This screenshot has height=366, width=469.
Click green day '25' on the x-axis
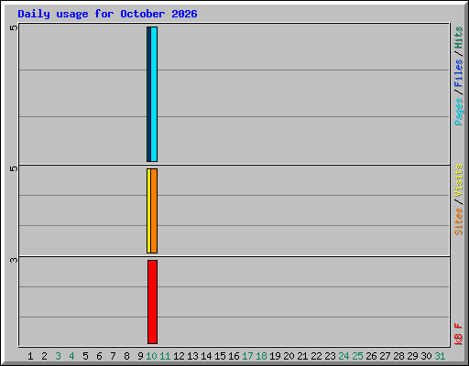tap(357, 356)
